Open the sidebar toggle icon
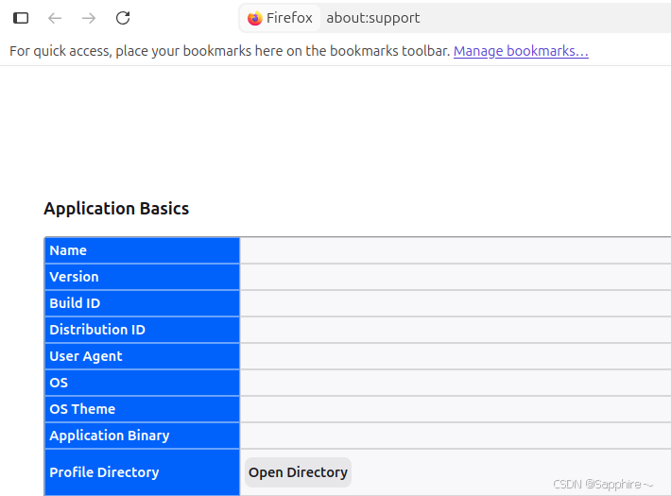 pos(21,18)
